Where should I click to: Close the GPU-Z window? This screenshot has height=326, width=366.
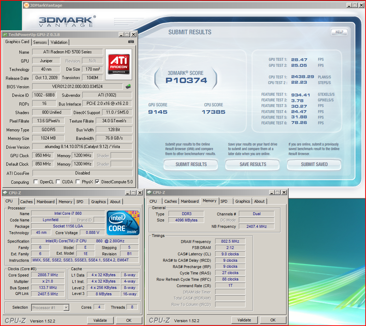[x=134, y=35]
